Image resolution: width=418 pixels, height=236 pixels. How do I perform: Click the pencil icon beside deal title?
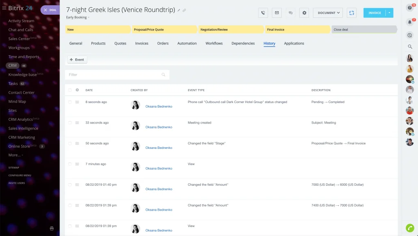(179, 10)
